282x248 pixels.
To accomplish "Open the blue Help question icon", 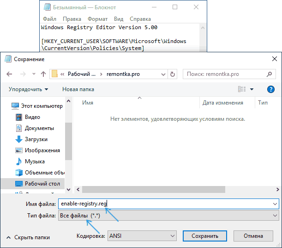I will click(271, 89).
